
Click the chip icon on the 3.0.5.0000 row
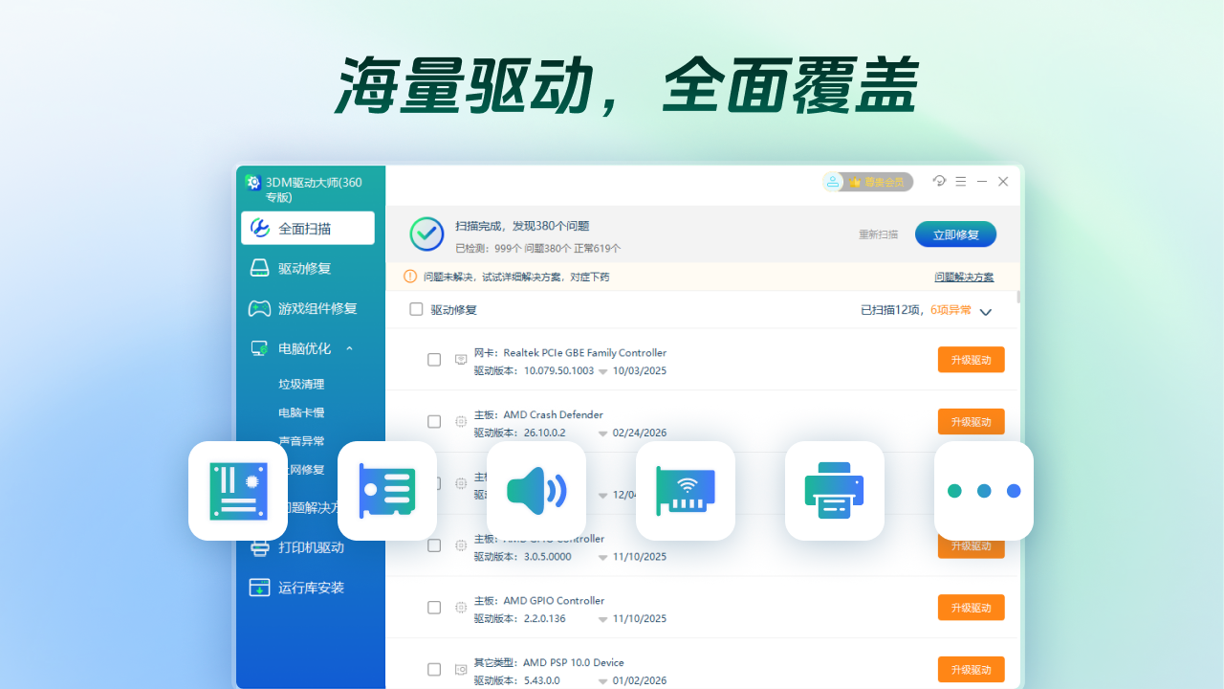tap(461, 545)
